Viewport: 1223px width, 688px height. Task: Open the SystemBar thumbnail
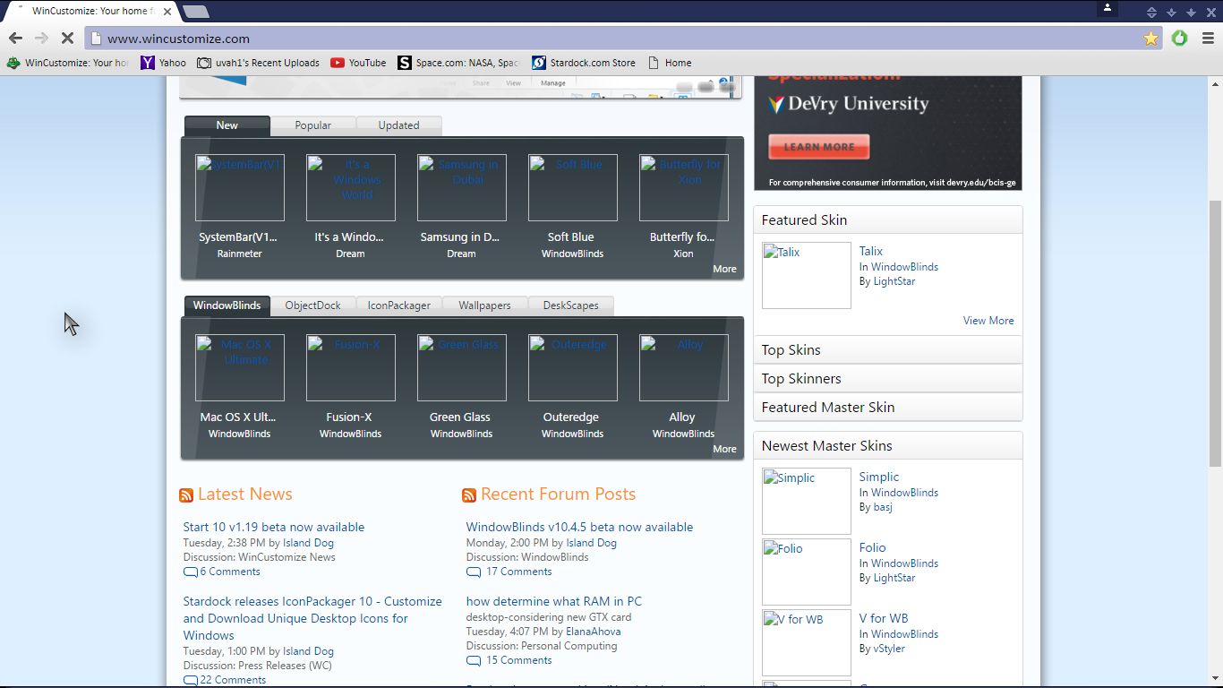coord(240,187)
